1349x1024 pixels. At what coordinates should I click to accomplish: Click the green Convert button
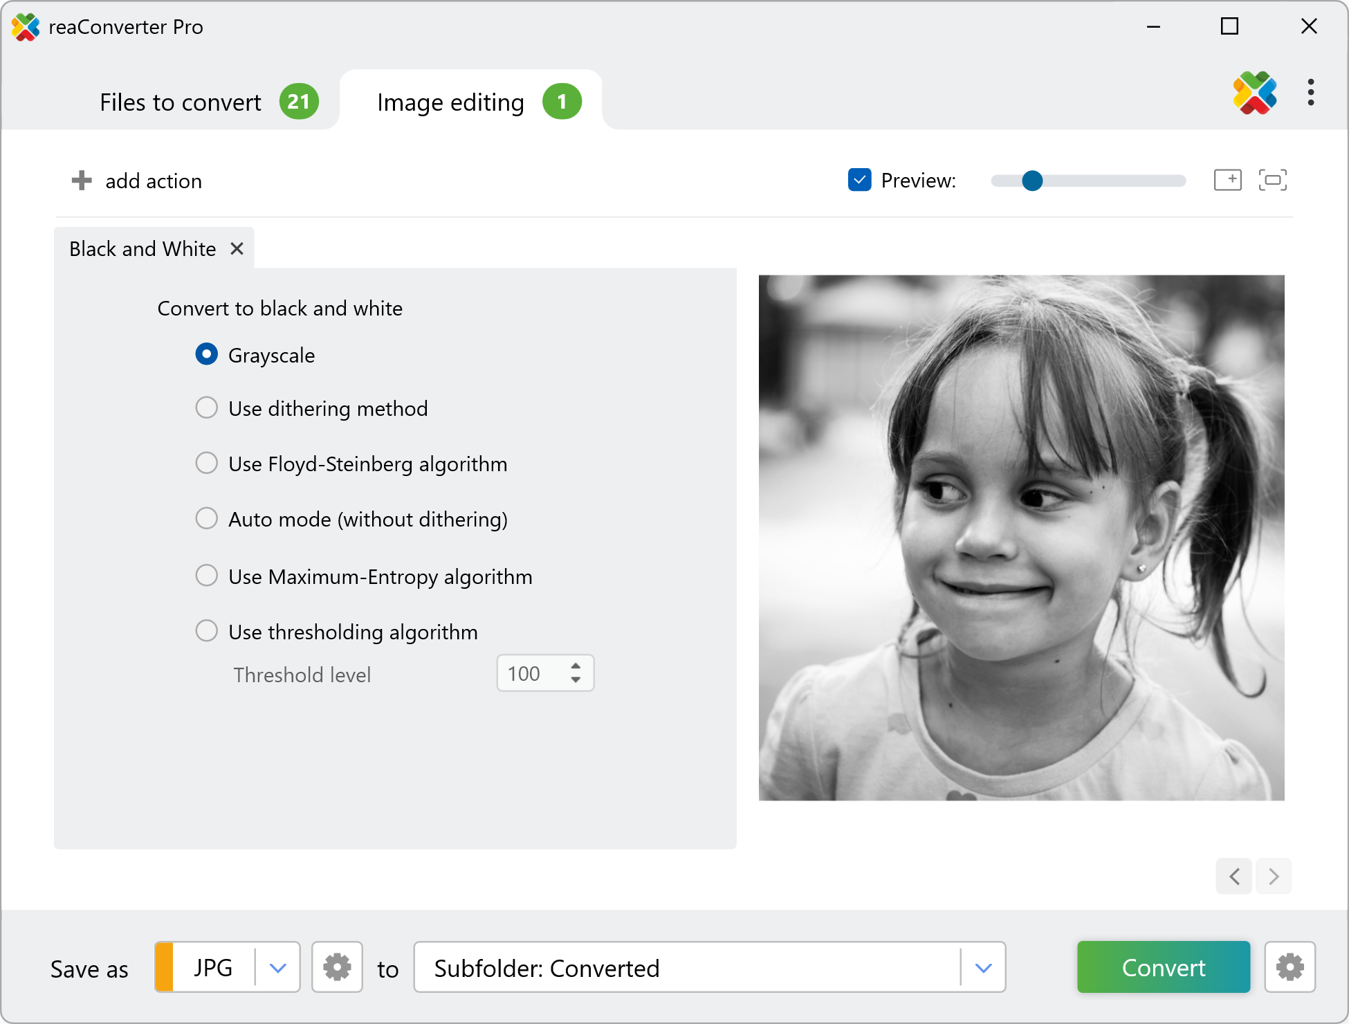click(1163, 967)
